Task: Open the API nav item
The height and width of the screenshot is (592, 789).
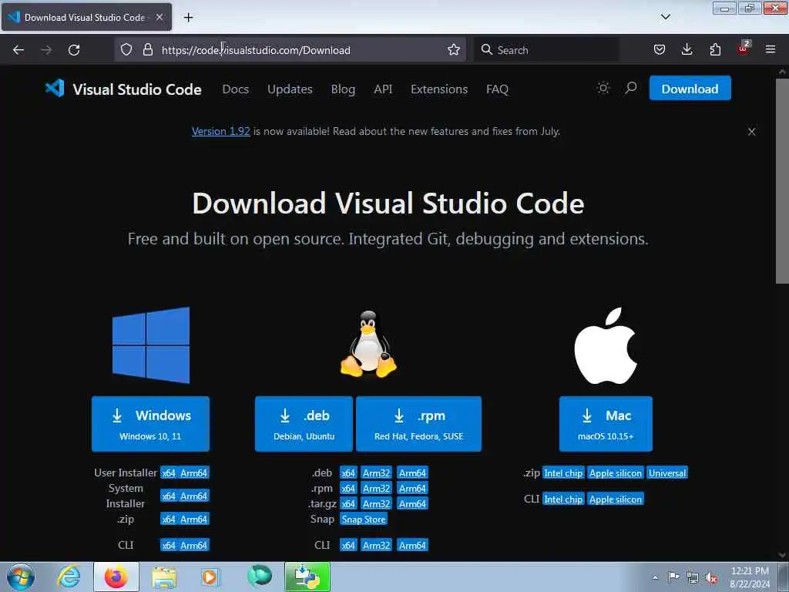Action: click(x=383, y=89)
